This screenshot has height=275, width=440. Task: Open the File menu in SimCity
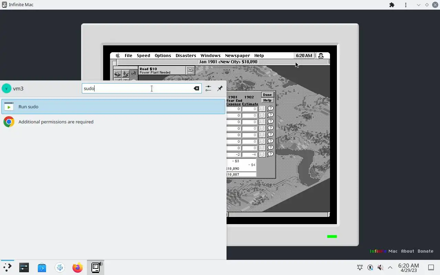tap(128, 55)
